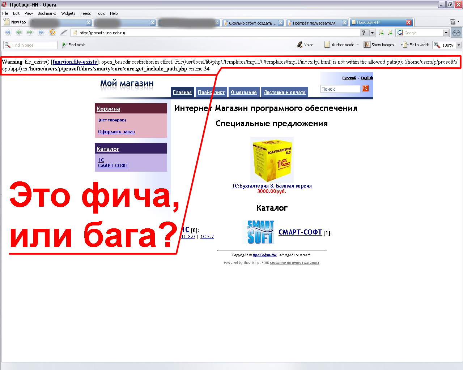The width and height of the screenshot is (463, 370).
Task: Open the File menu
Action: tap(5, 13)
